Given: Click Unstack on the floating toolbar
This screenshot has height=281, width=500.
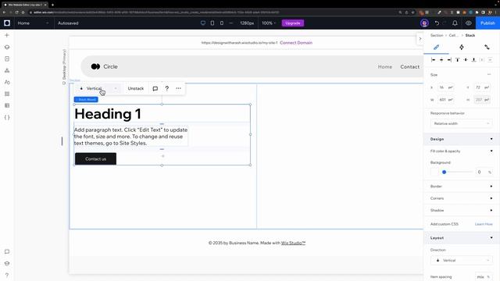Looking at the screenshot, I should [x=135, y=88].
